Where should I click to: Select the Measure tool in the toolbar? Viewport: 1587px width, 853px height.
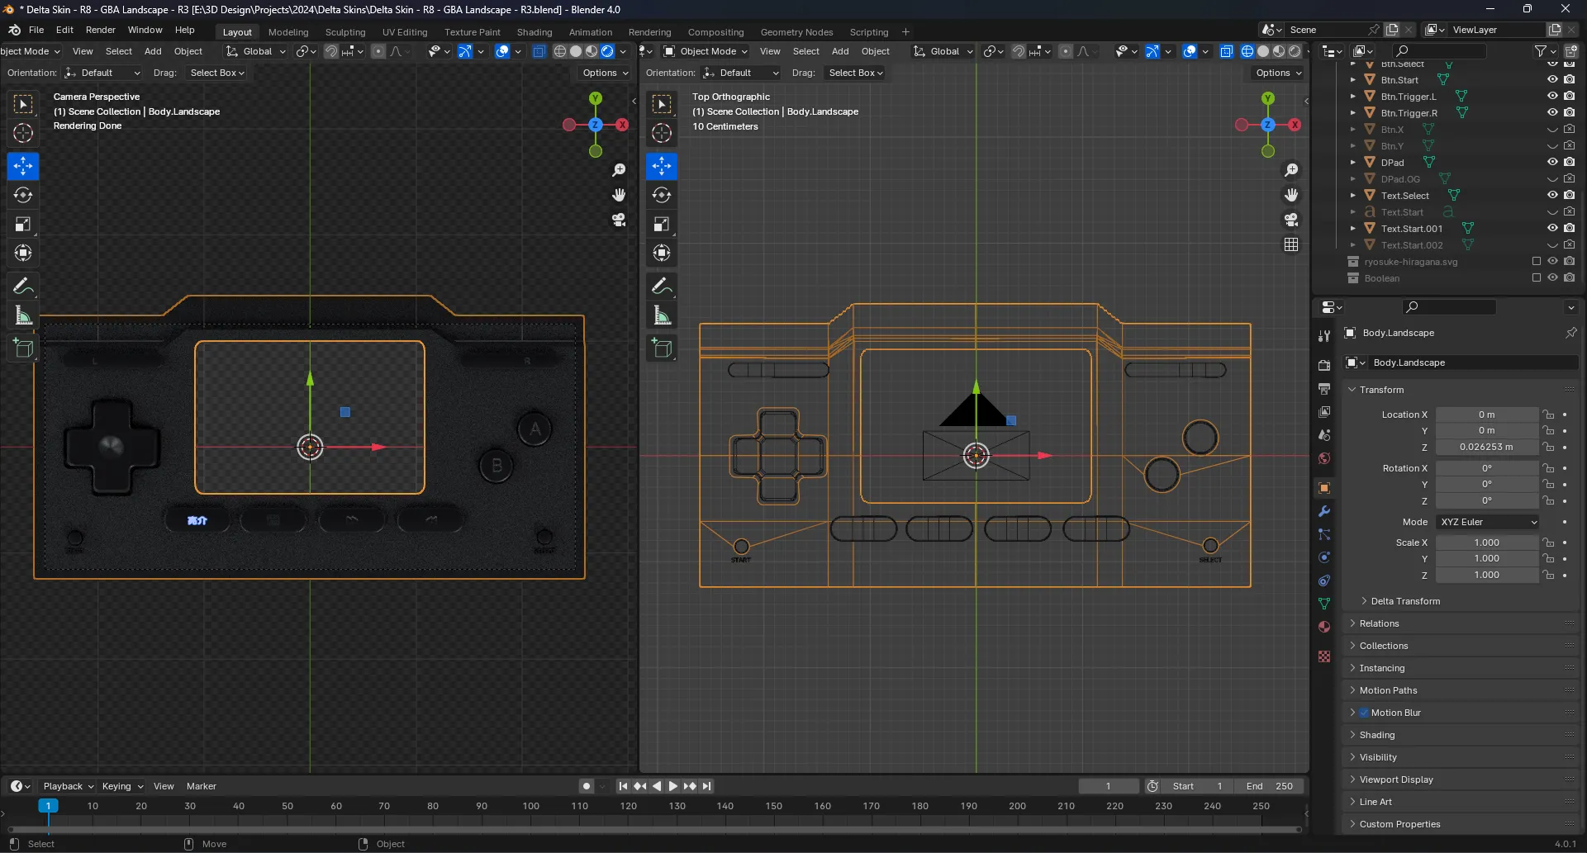[x=23, y=315]
